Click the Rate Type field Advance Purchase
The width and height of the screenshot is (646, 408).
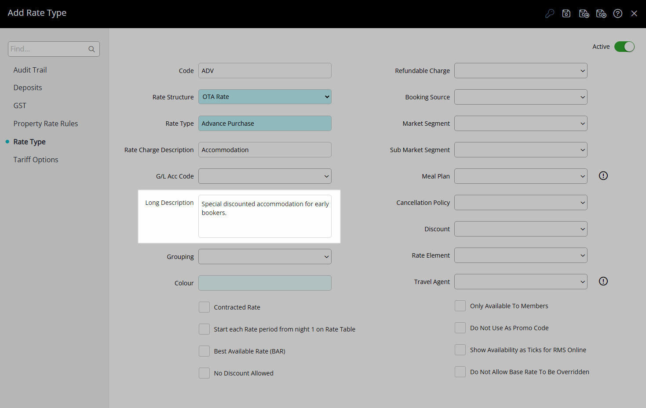(x=265, y=124)
